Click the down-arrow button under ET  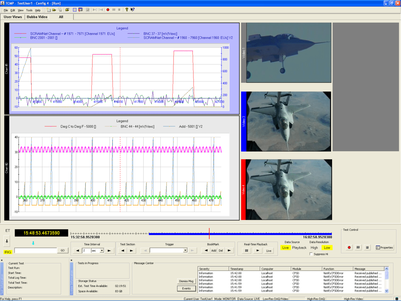7,241
